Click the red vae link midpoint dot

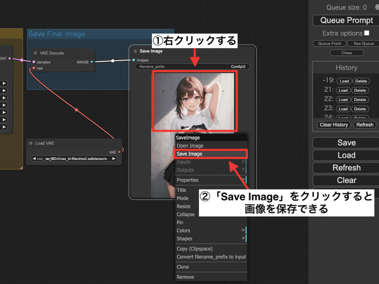point(76,110)
